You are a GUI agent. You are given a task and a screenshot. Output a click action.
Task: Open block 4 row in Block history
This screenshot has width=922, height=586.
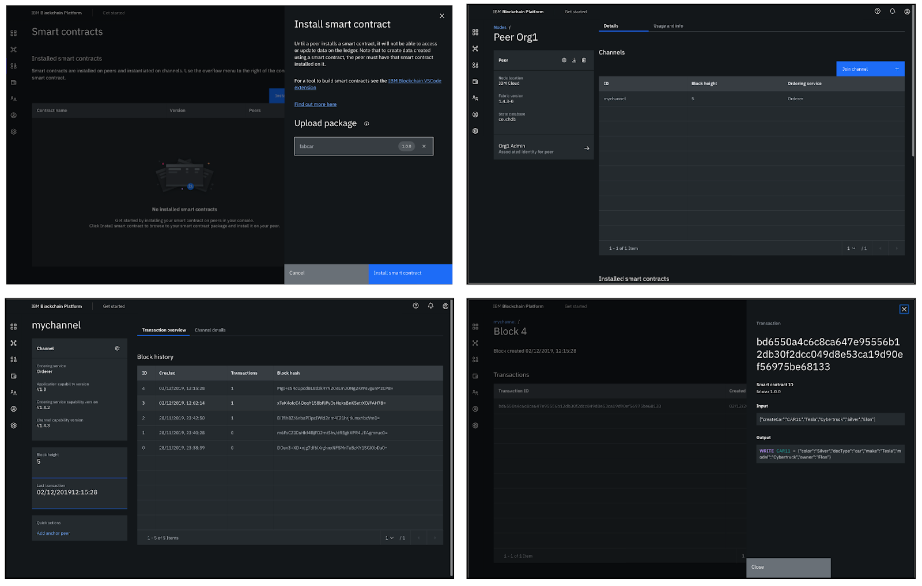click(290, 389)
